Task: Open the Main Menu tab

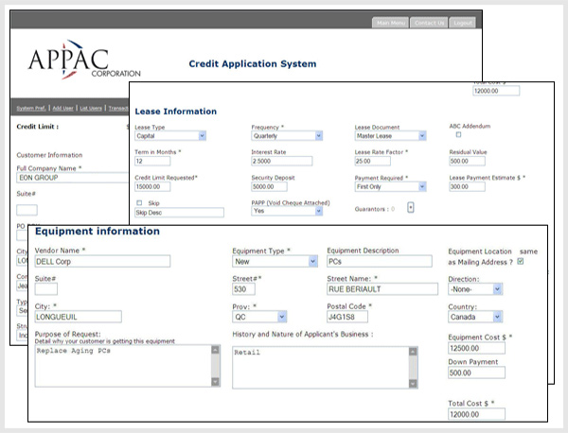Action: pos(390,23)
